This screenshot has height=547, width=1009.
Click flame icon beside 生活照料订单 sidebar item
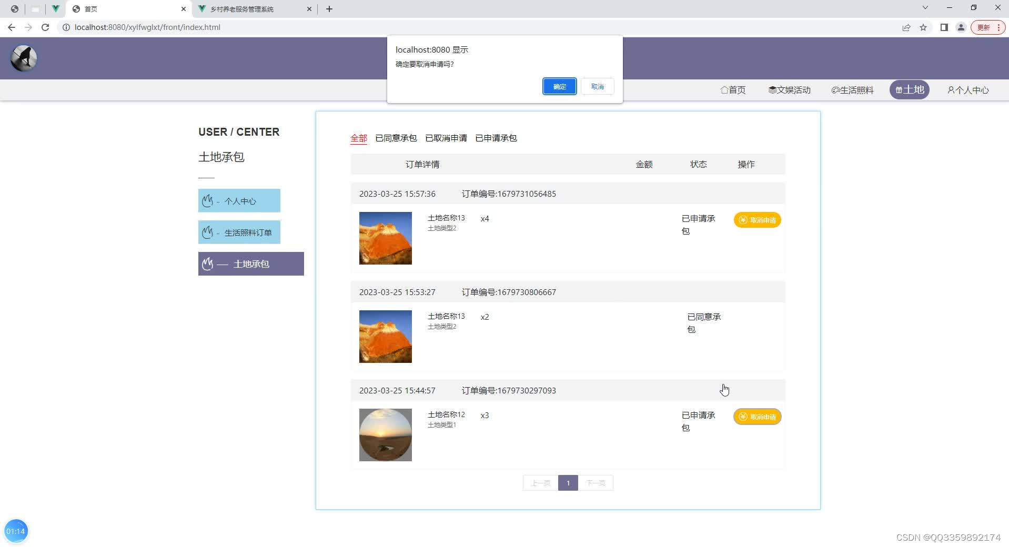click(207, 232)
